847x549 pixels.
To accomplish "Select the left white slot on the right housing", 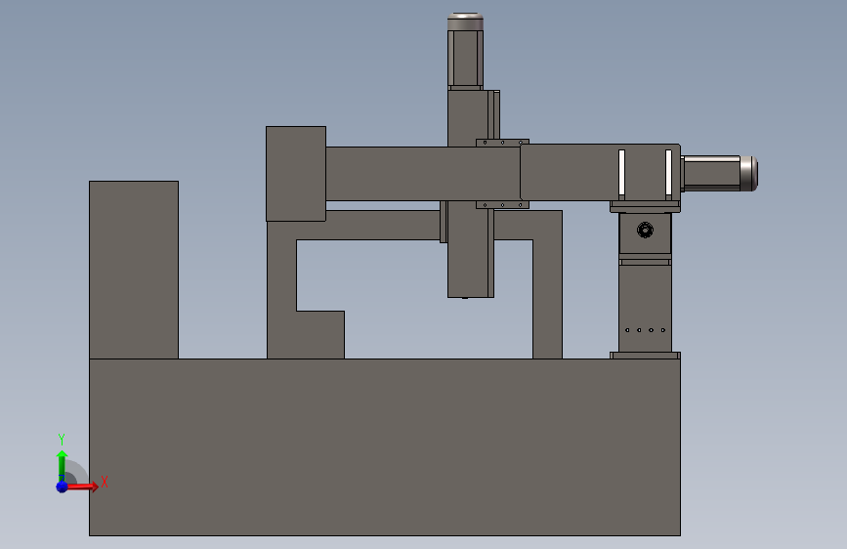I will 621,172.
